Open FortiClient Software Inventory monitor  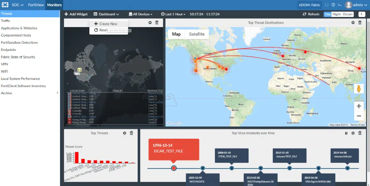point(30,86)
